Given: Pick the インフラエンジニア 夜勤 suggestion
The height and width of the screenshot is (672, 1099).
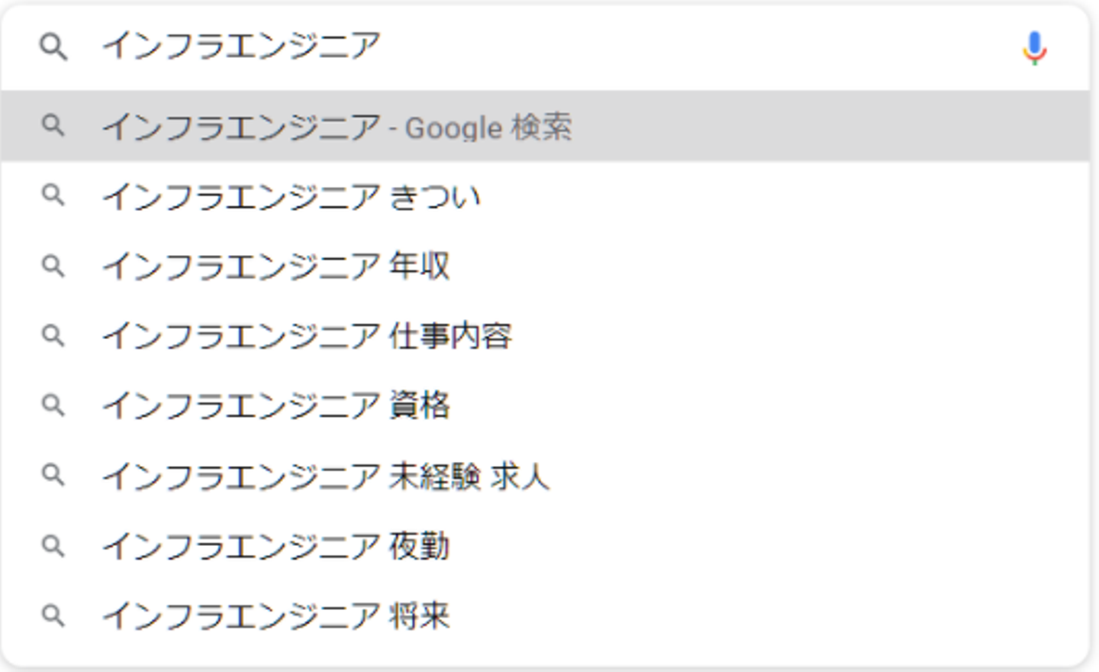Looking at the screenshot, I should coord(276,546).
